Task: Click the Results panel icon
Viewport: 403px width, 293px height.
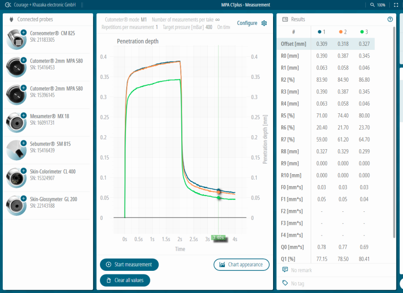Action: click(285, 19)
